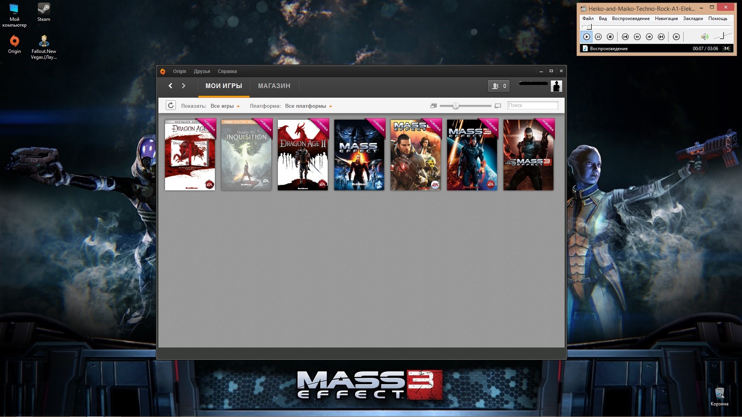Click the music note icon in player status bar
This screenshot has height=417, width=742.
[585, 48]
